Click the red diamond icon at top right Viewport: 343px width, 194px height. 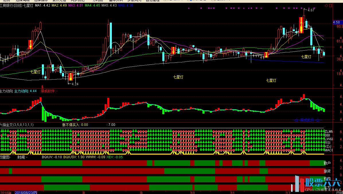click(x=326, y=6)
